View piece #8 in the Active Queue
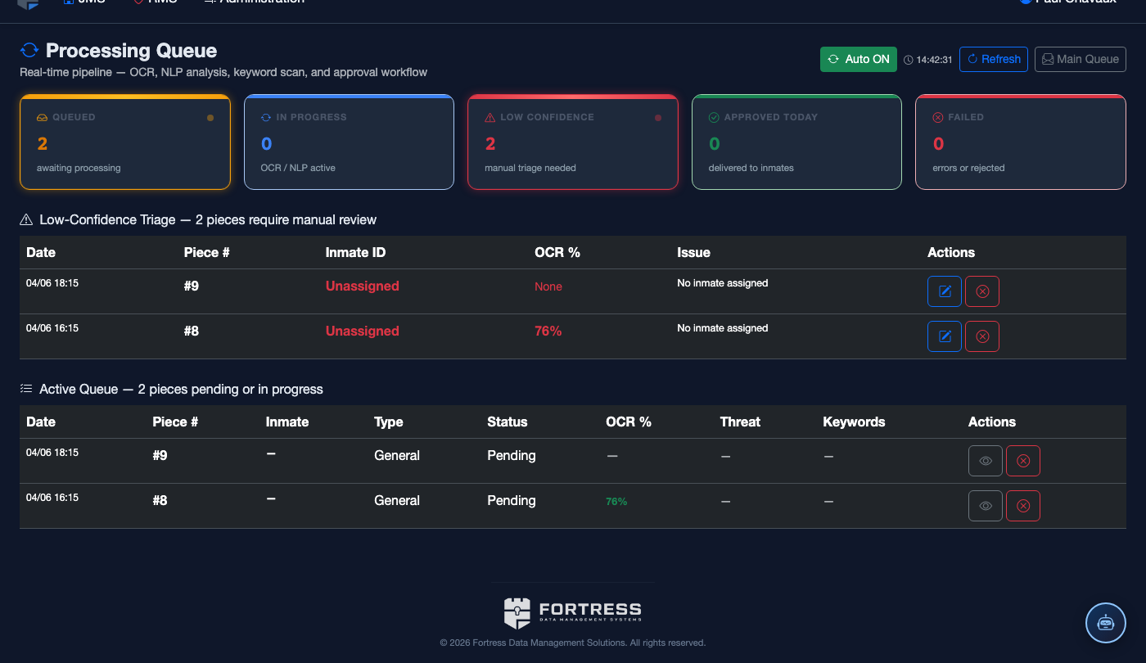 click(x=986, y=506)
